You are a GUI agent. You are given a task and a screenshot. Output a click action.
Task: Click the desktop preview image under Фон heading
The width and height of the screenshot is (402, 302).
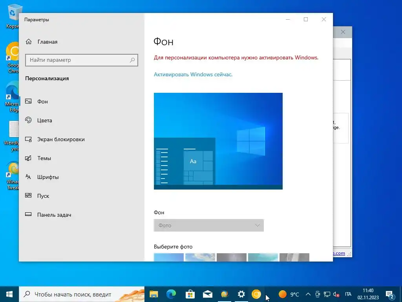coord(218,141)
